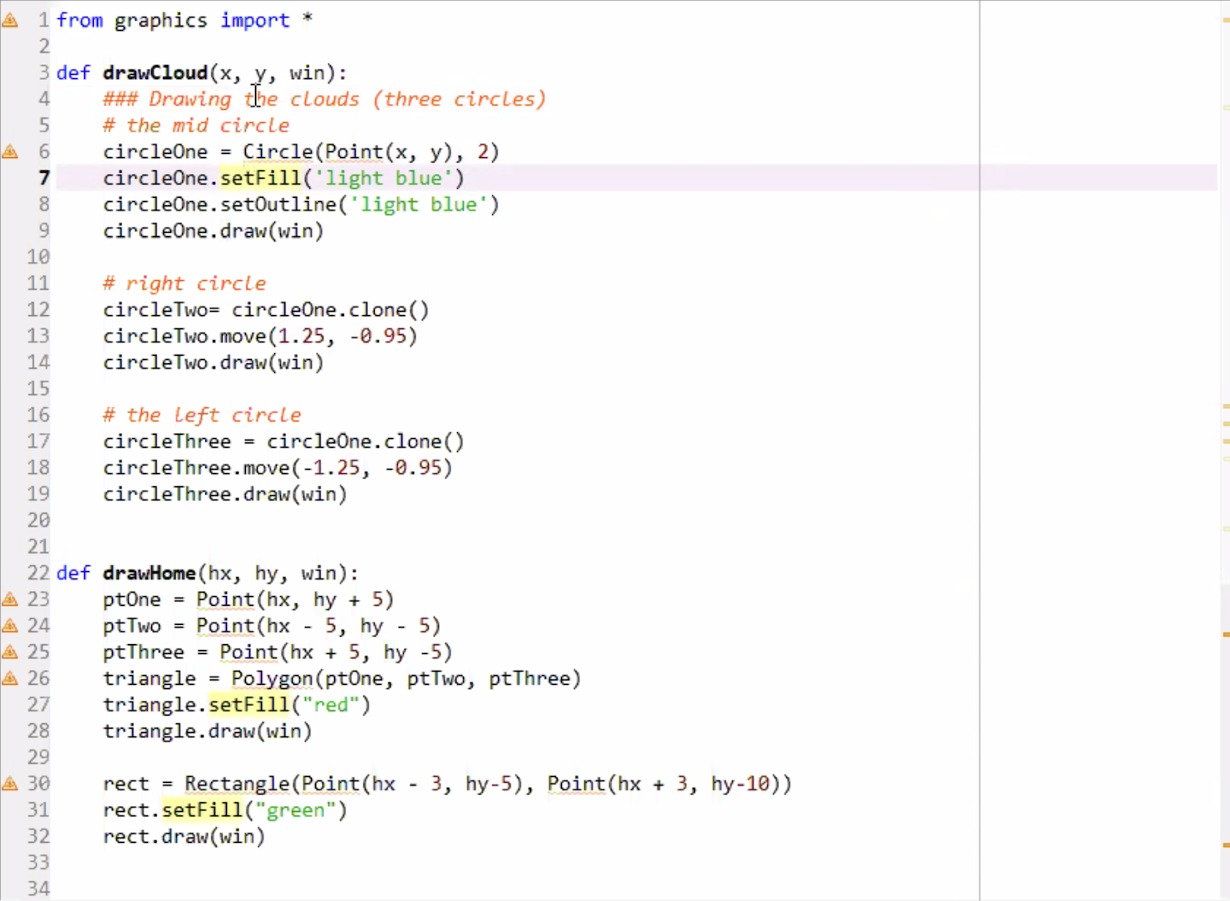Click the "red" string literal
This screenshot has height=901, width=1230.
tap(331, 705)
